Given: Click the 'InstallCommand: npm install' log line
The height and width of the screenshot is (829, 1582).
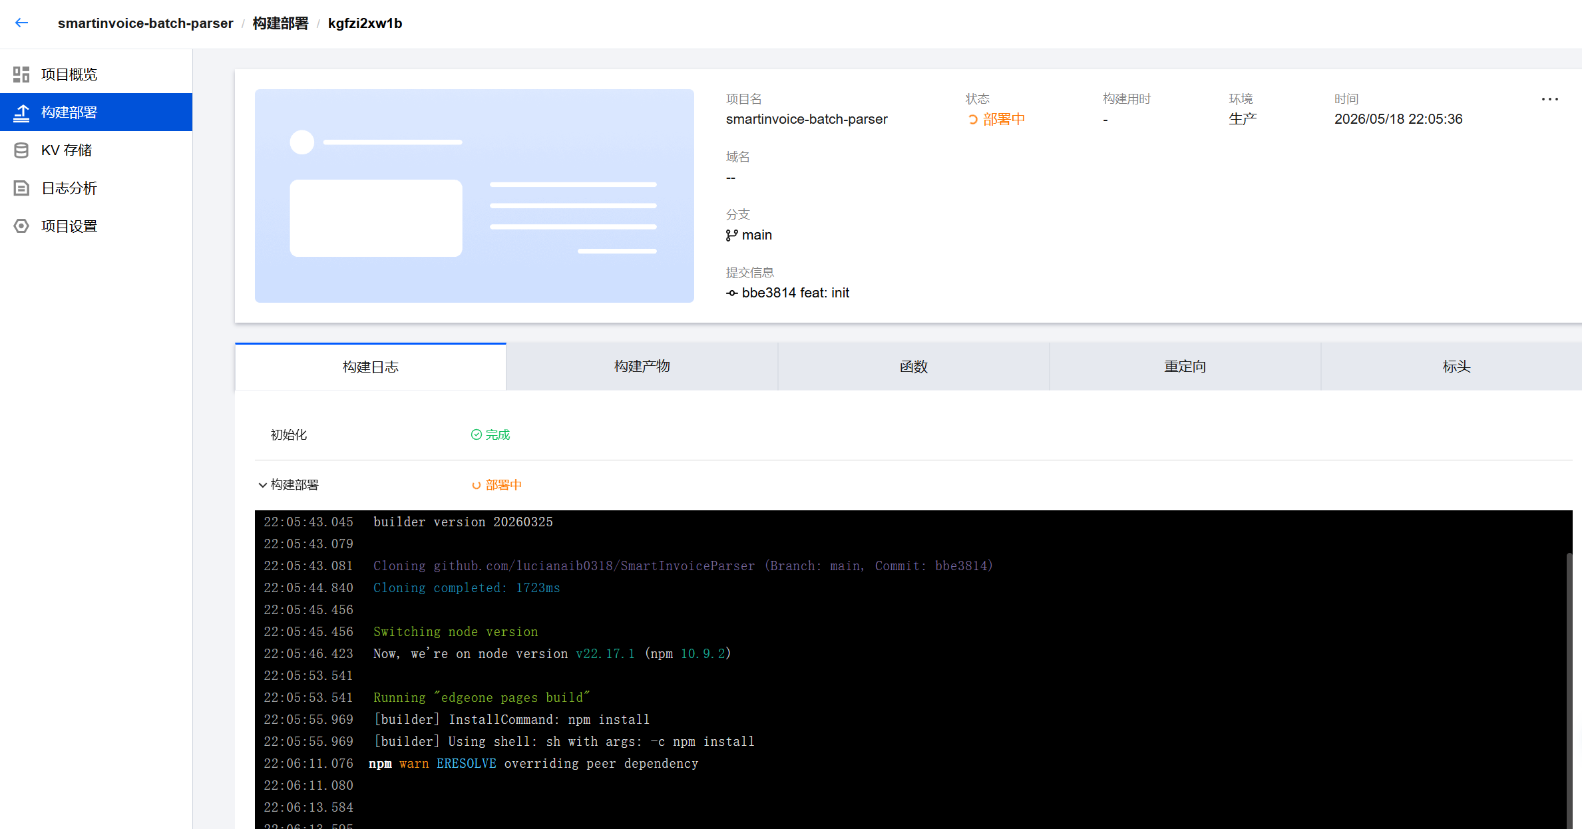Looking at the screenshot, I should (x=512, y=720).
